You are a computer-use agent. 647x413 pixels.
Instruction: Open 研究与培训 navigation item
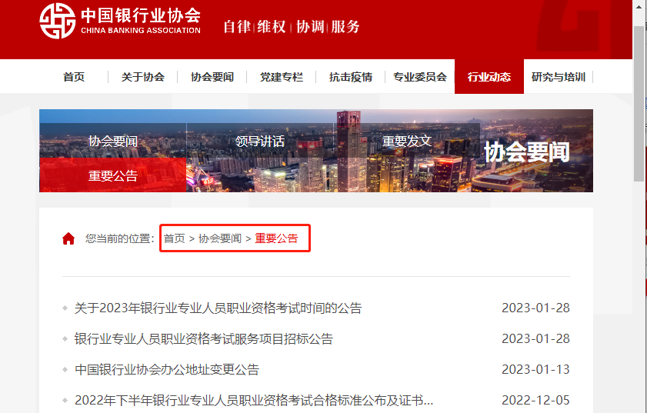pyautogui.click(x=559, y=77)
